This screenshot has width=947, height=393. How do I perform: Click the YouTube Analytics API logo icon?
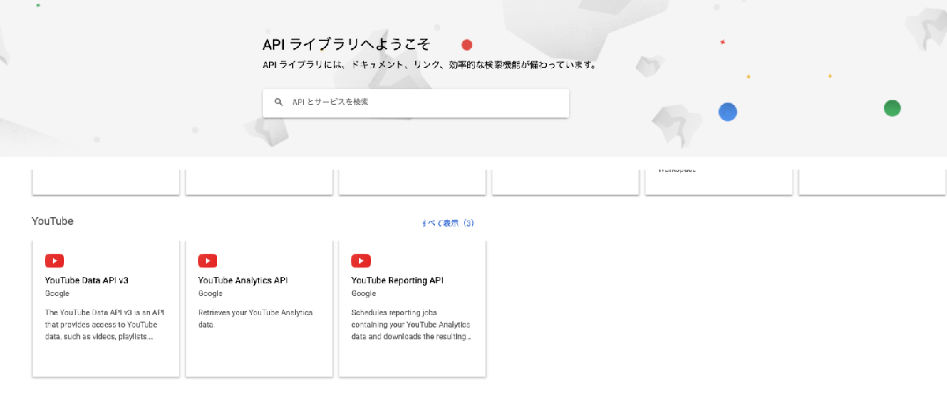pyautogui.click(x=208, y=261)
